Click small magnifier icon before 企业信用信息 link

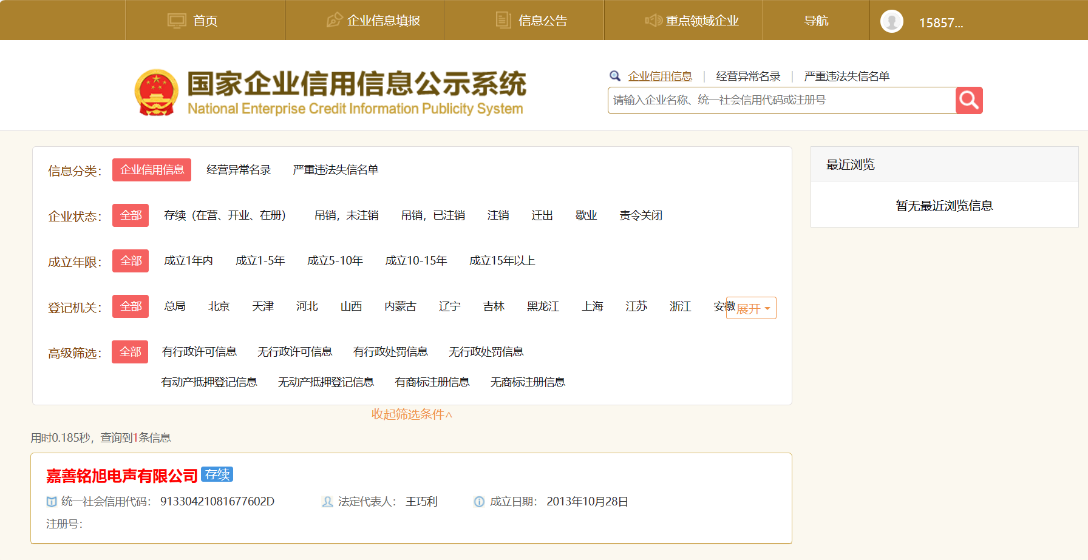(x=615, y=76)
